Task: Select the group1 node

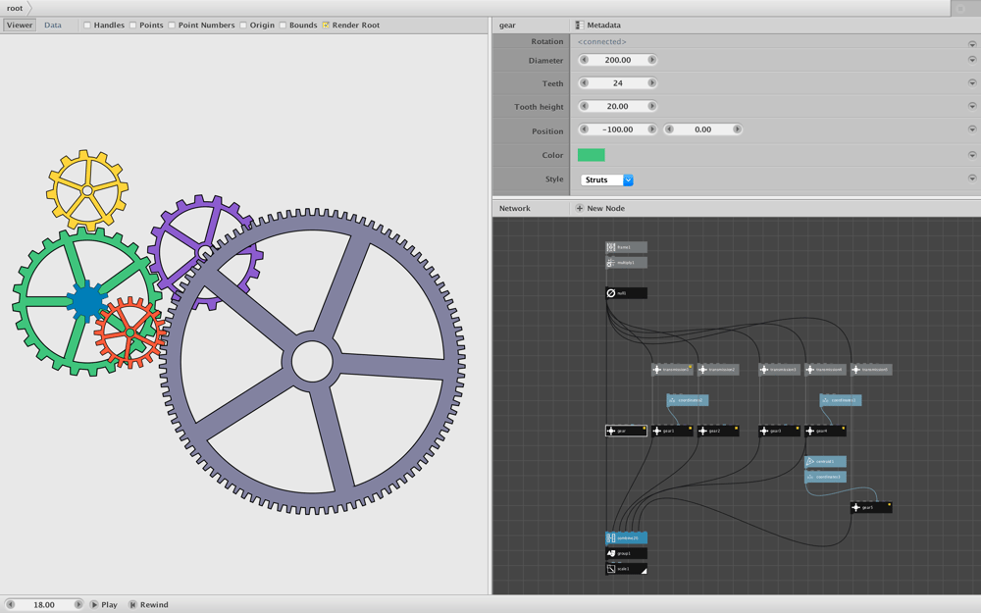Action: click(x=626, y=553)
